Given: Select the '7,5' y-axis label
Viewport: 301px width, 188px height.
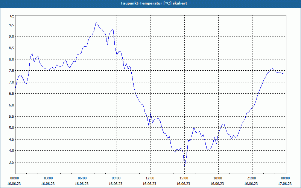Looking at the screenshot, I should tap(11, 71).
